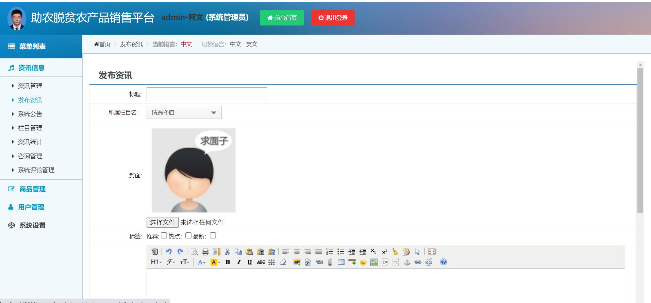This screenshot has height=303, width=651.
Task: Click the quick format icon
Action: click(x=406, y=252)
